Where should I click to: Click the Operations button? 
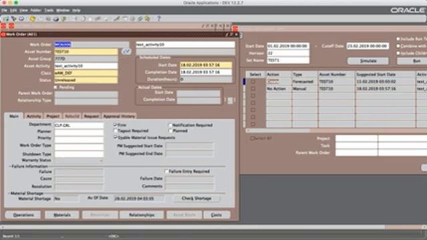(23, 215)
